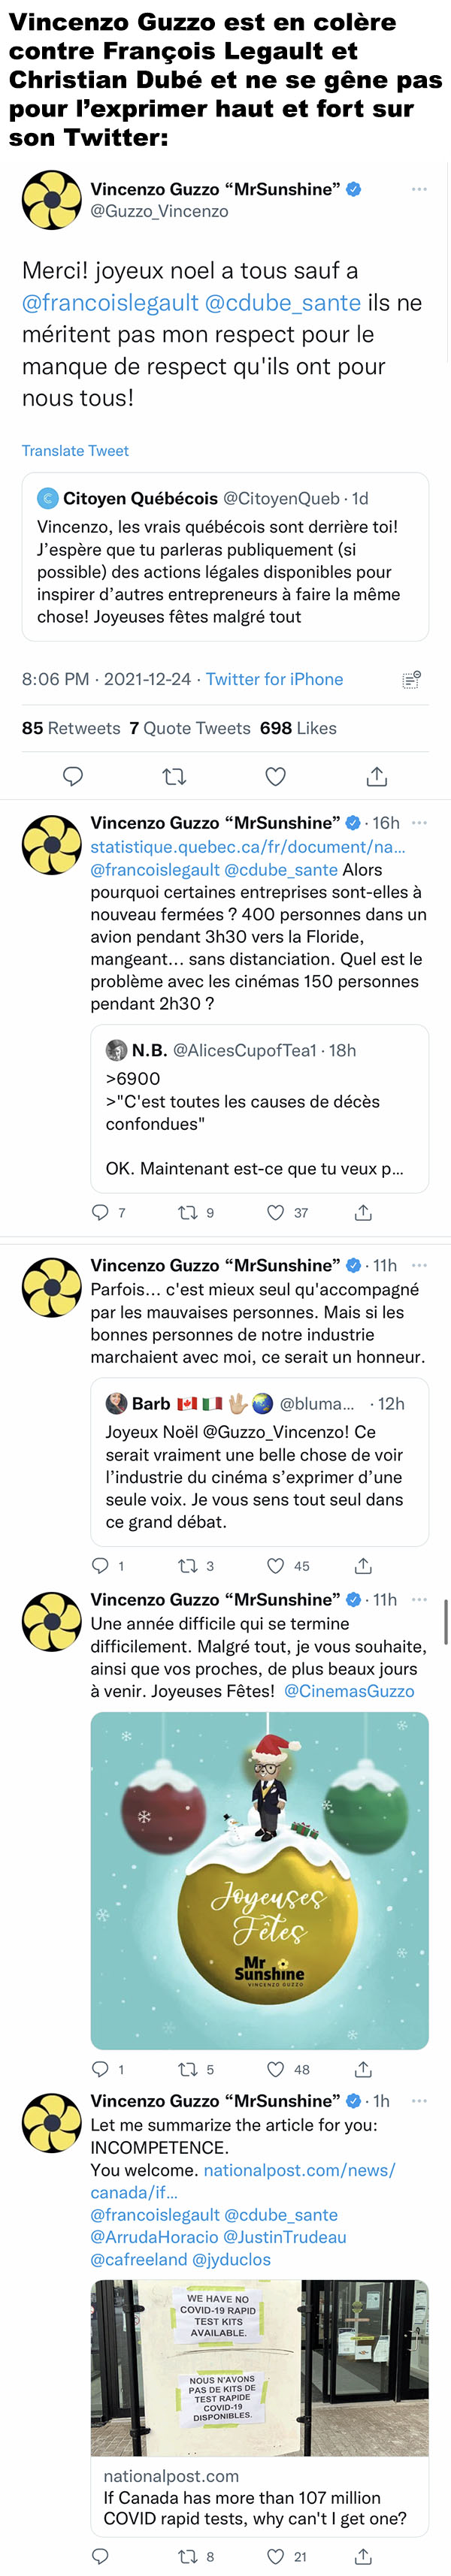451x2576 pixels.
Task: View the 7 Quote Tweets list
Action: click(190, 728)
